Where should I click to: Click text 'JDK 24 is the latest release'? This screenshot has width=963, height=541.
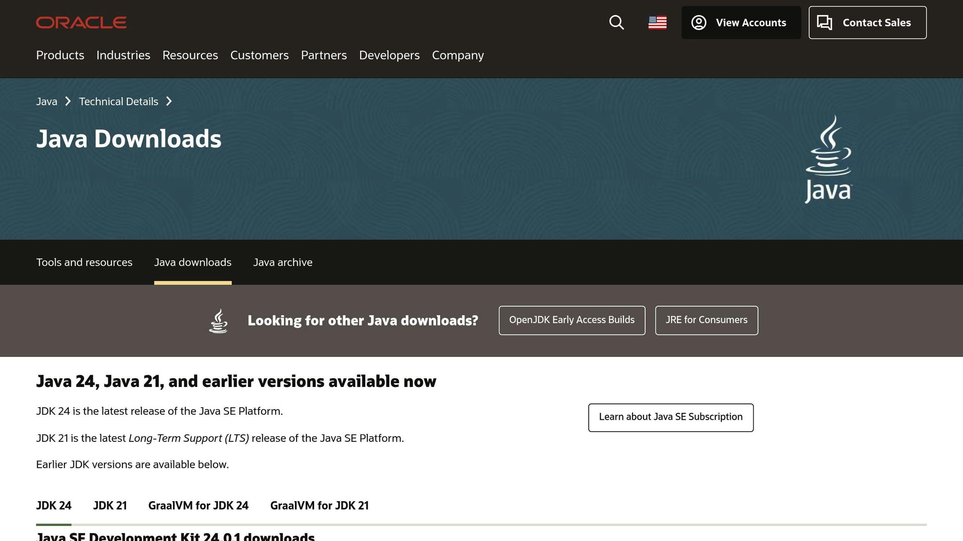(x=159, y=411)
